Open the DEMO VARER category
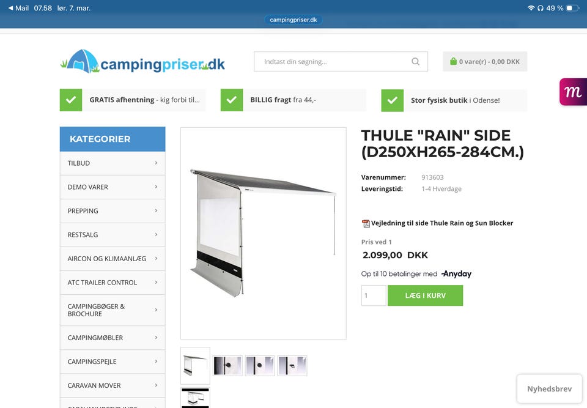This screenshot has width=587, height=408. click(x=113, y=187)
